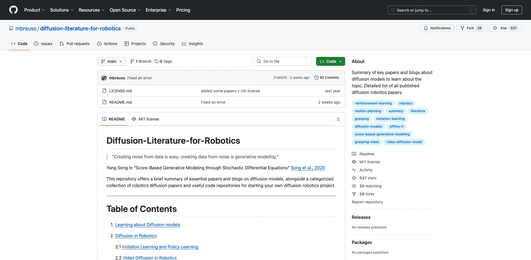Screen dimensions: 531x260
Task: Click the imitation-learning topic tag
Action: [390, 119]
